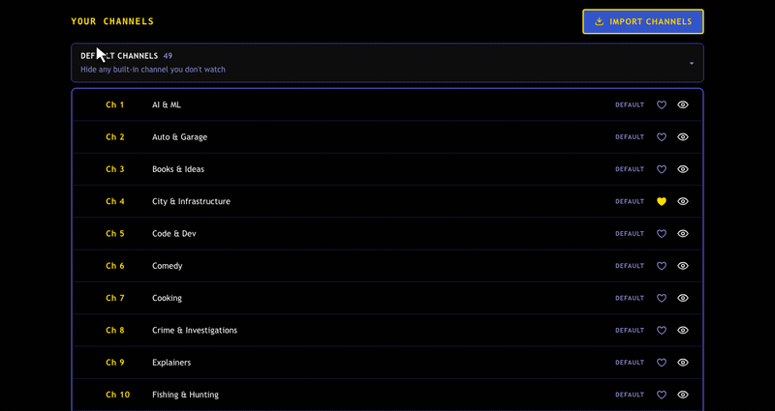Hide City & Infrastructure channel eye
Screen dimensions: 775x411
[683, 201]
